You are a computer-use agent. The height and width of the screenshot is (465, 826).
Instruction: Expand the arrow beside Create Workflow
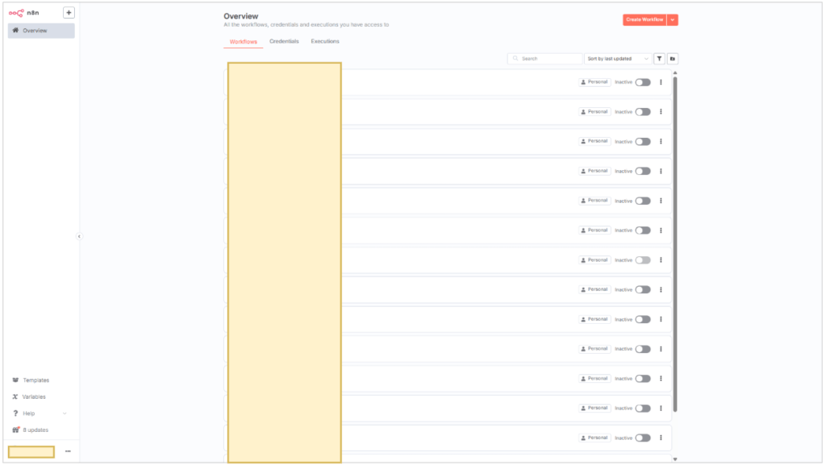(x=673, y=19)
